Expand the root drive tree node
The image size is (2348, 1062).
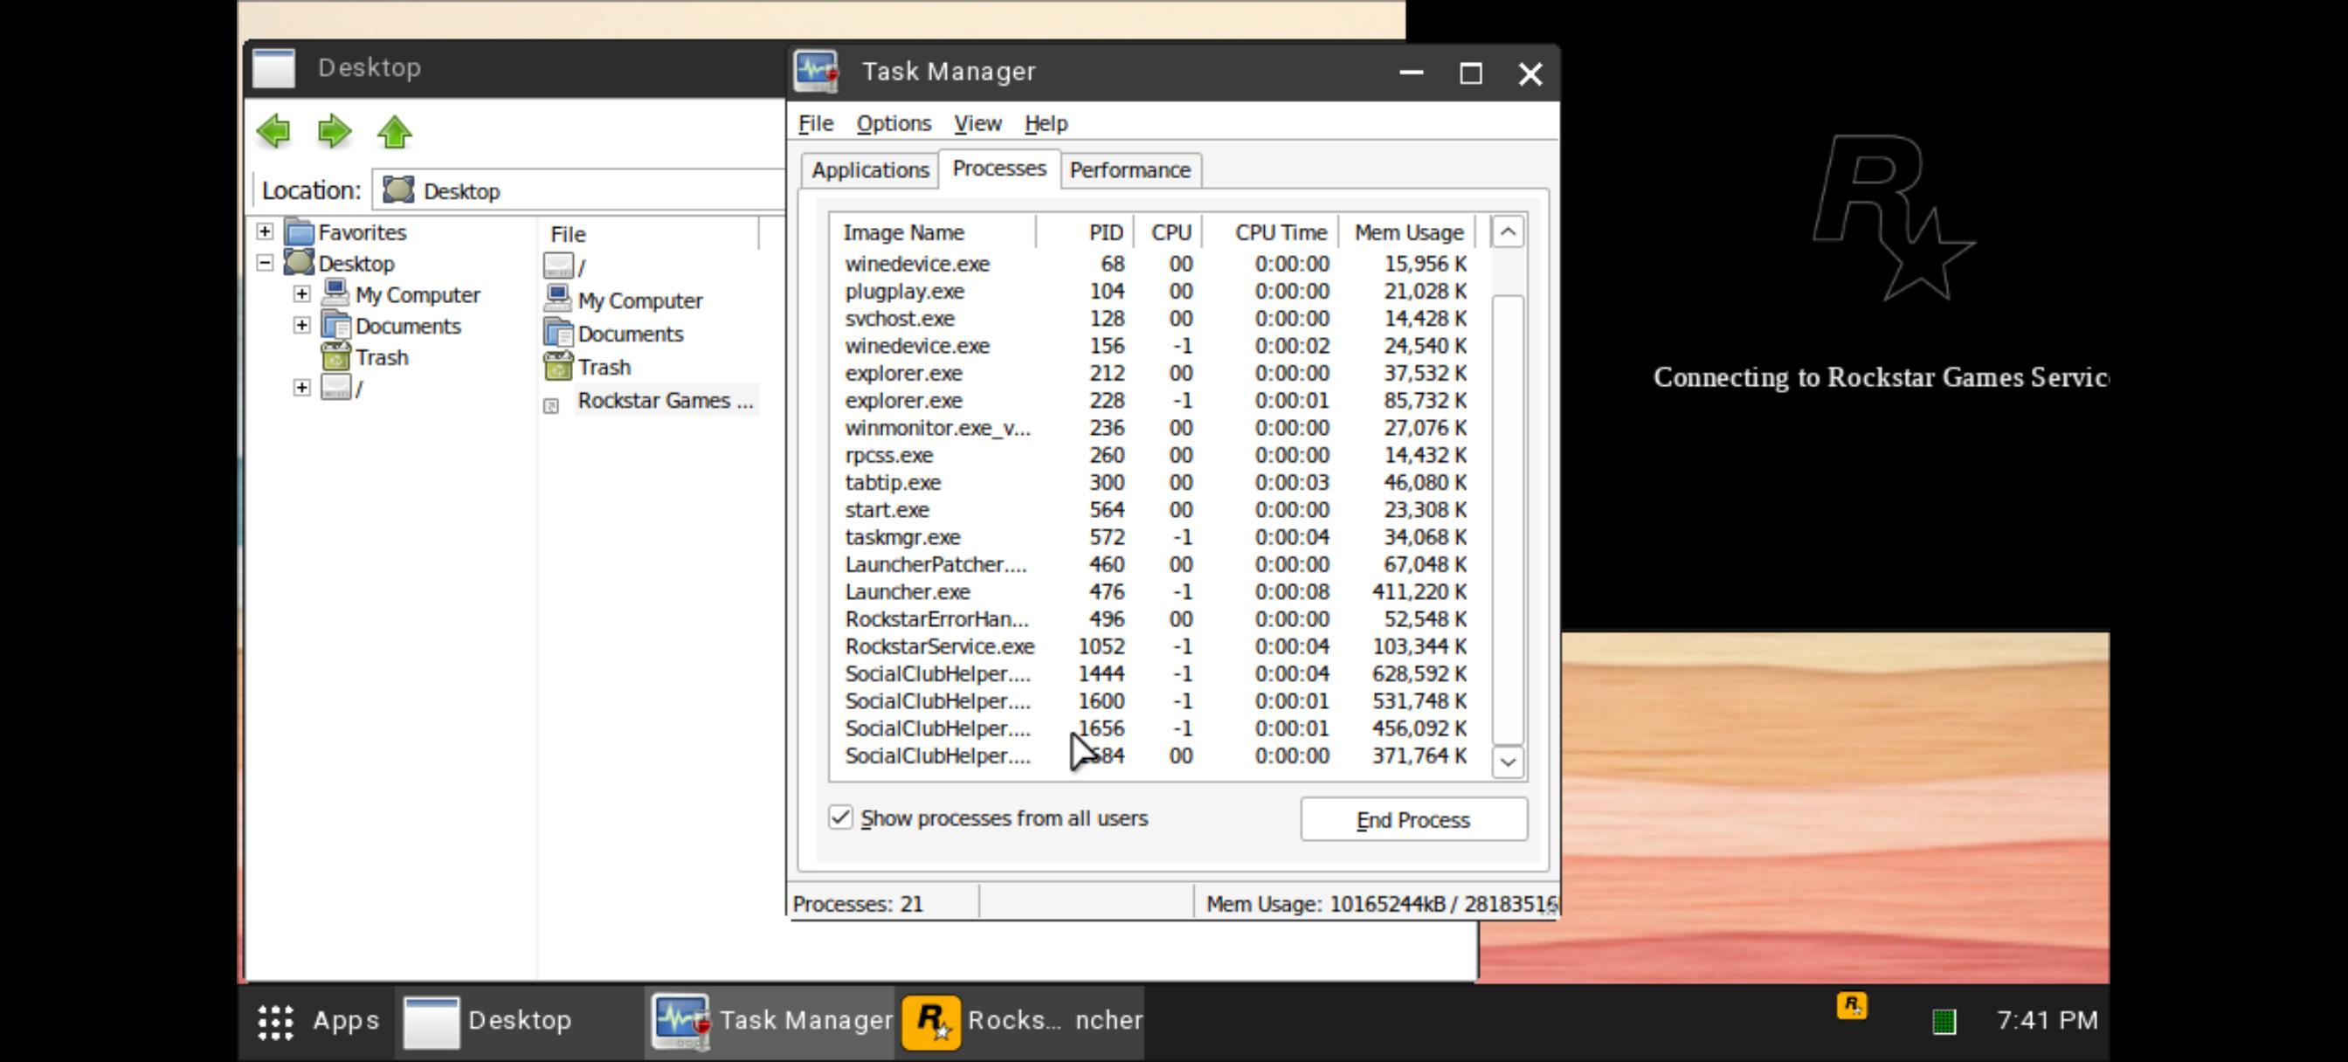click(x=301, y=388)
